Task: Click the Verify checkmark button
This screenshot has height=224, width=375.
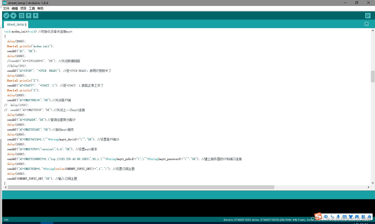Action: click(6, 16)
